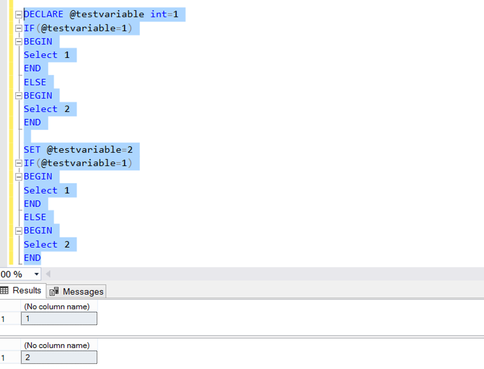
Task: Click the horizontal scroll left arrow
Action: tap(48, 274)
